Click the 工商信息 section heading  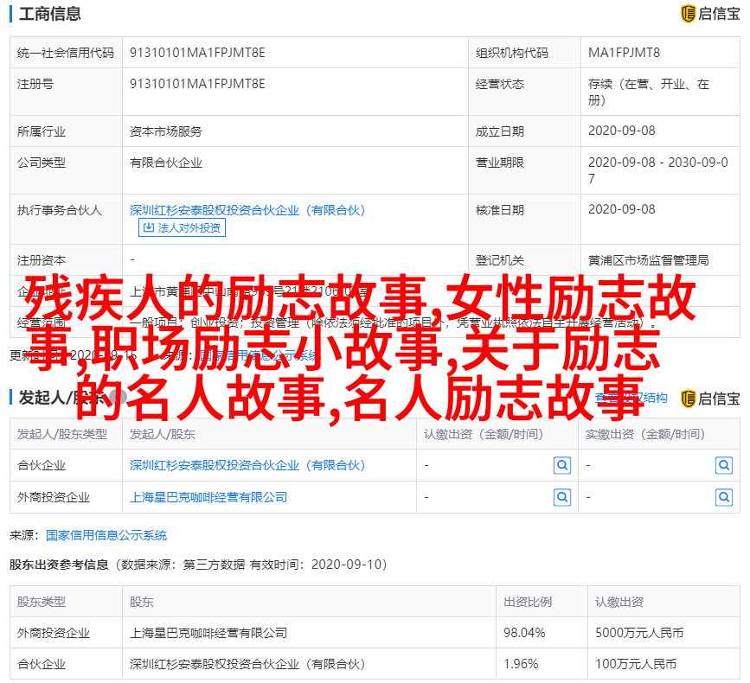[x=50, y=14]
